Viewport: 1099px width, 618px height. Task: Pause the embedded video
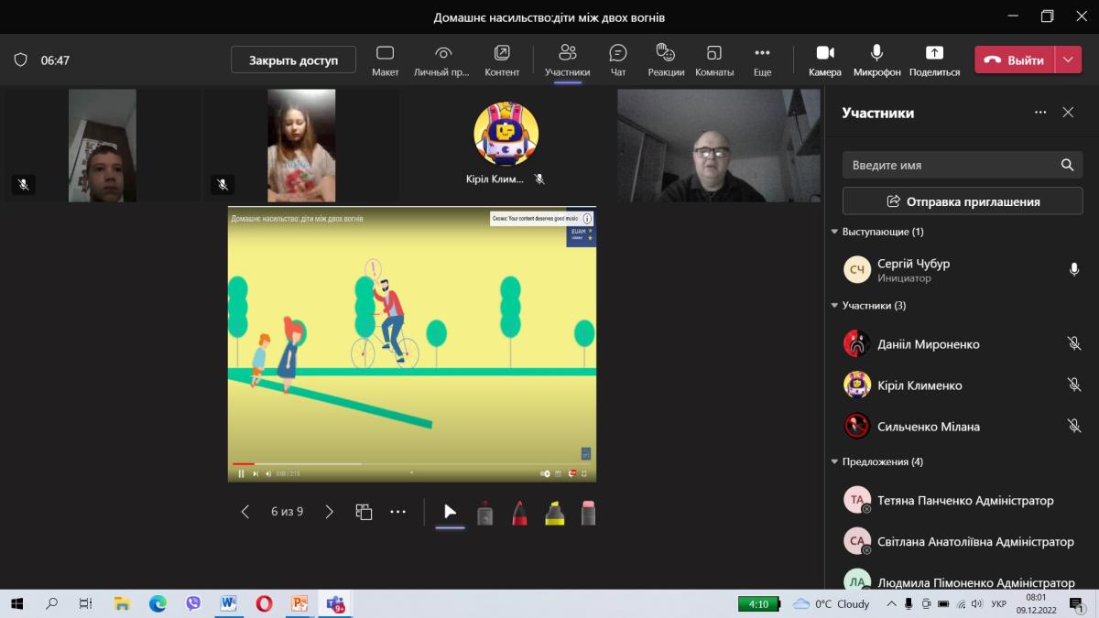(241, 473)
